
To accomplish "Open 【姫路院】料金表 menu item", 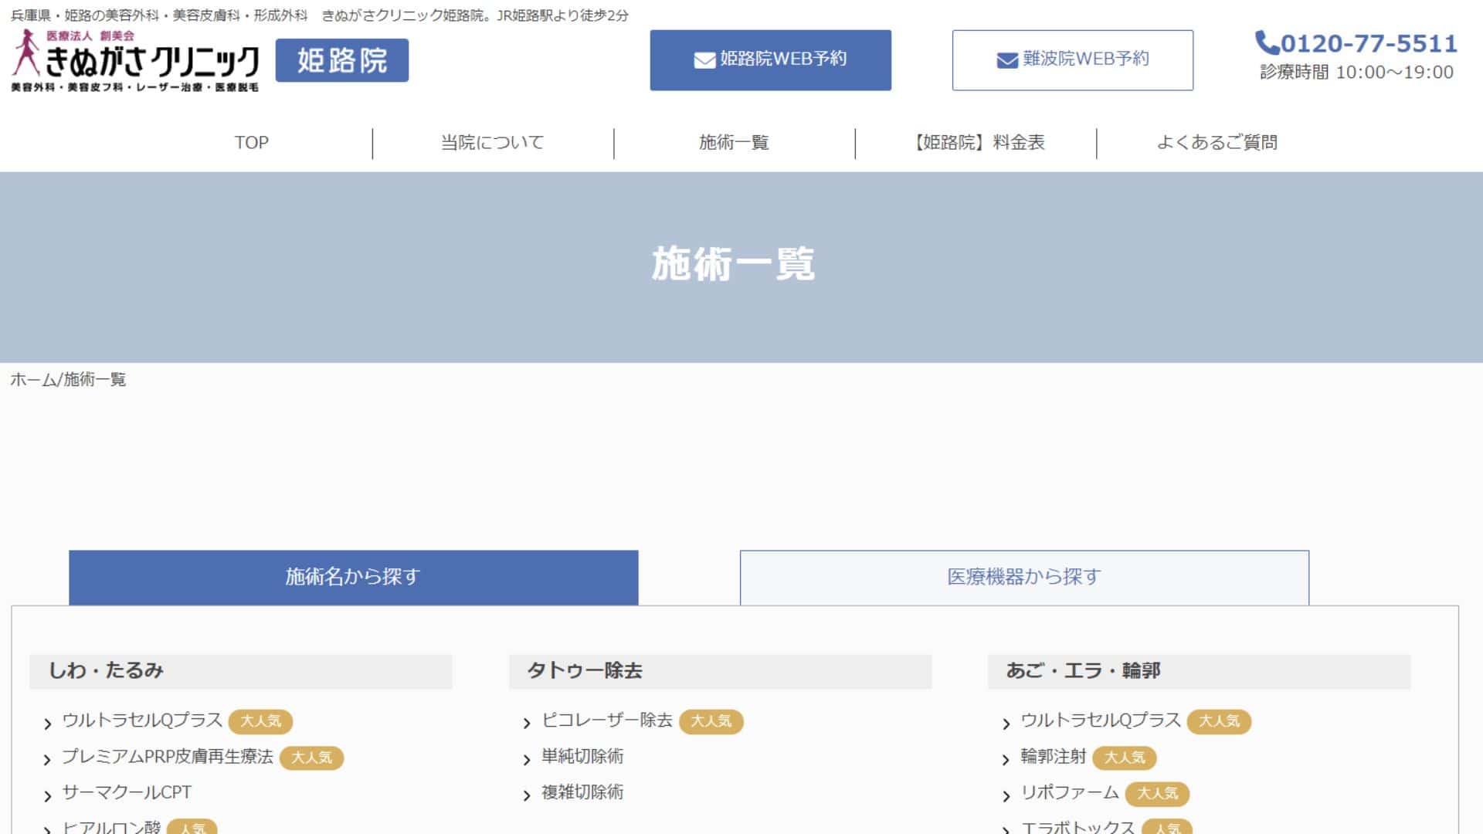I will pyautogui.click(x=976, y=143).
